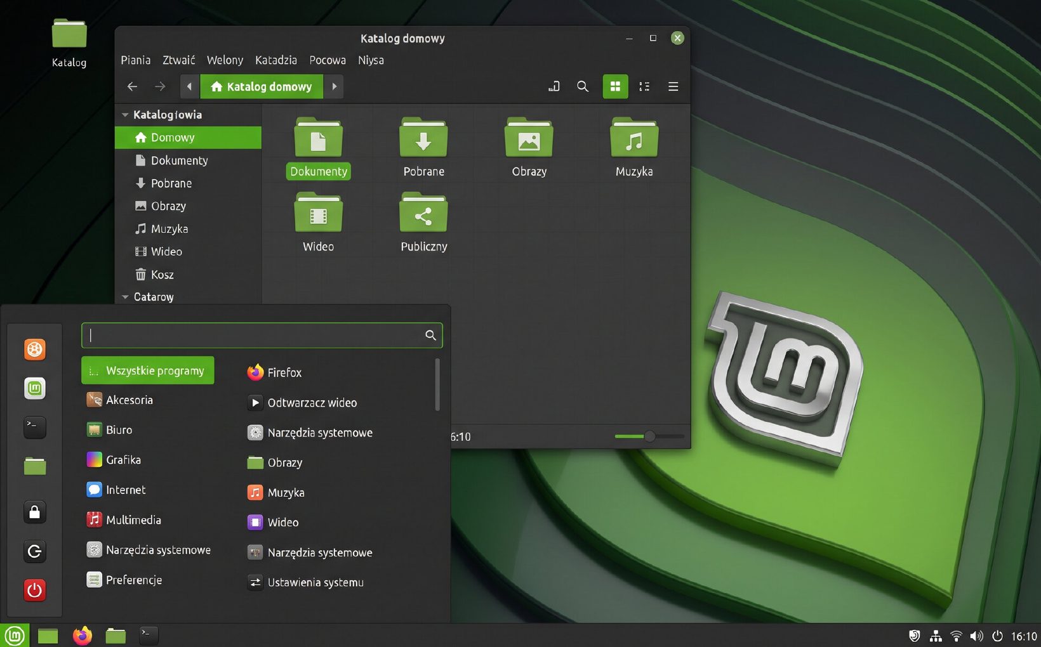Switch to compact view with three lines icon
Screen dimensions: 1041x647
coord(673,86)
